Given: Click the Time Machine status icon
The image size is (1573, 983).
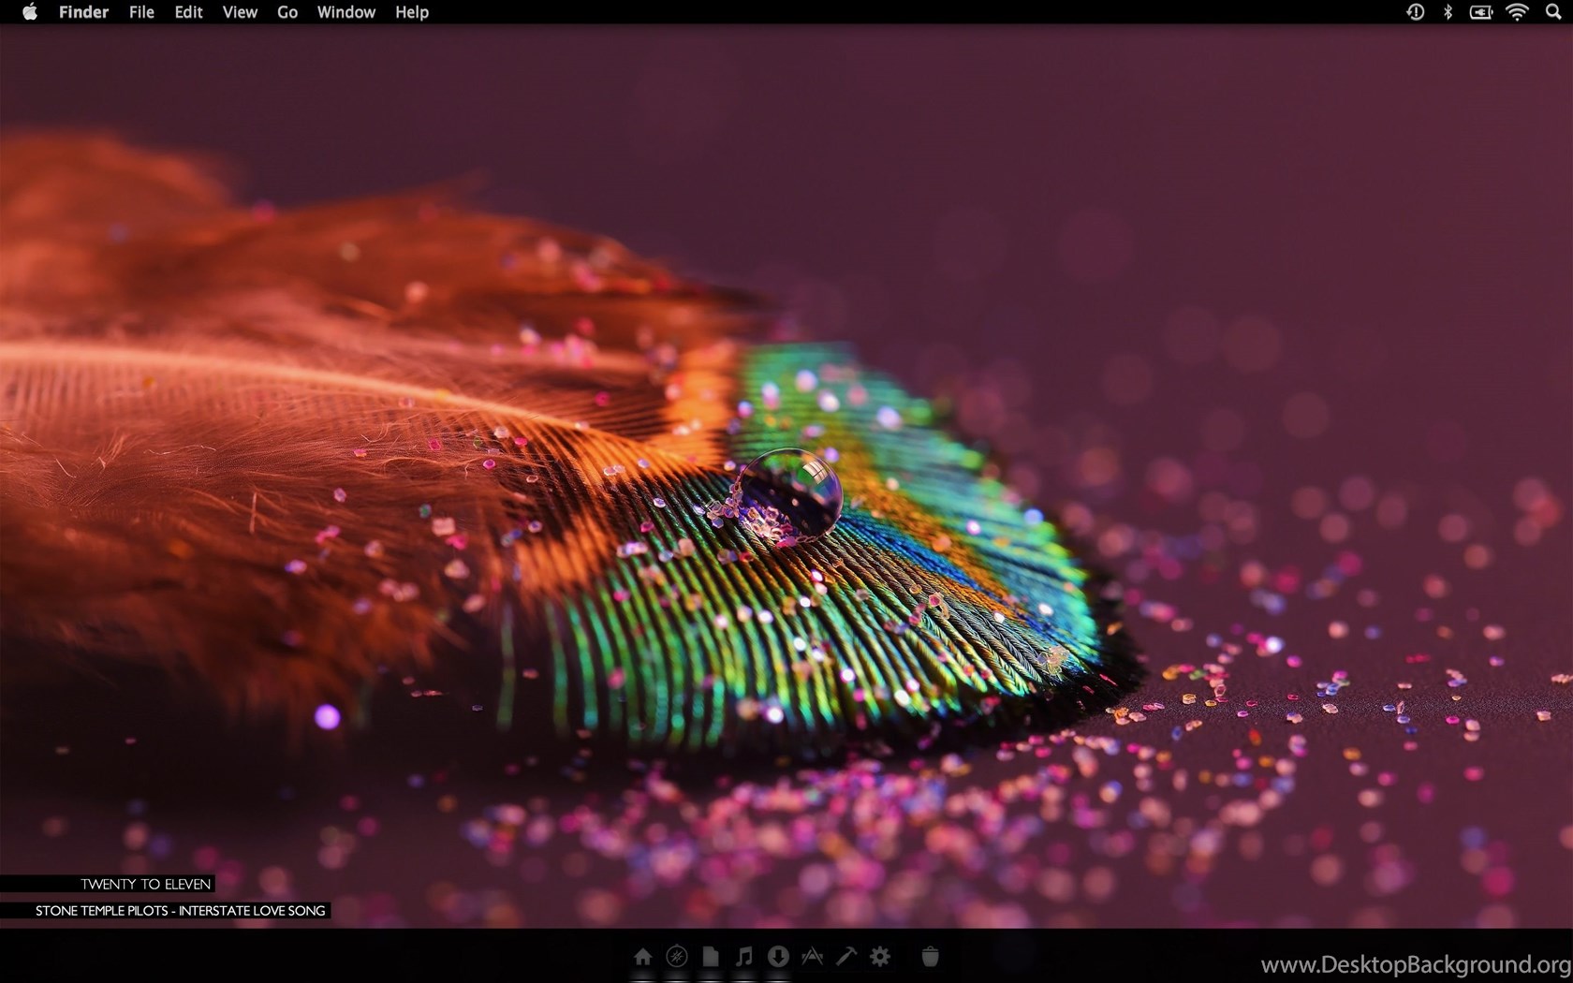Looking at the screenshot, I should coord(1415,12).
